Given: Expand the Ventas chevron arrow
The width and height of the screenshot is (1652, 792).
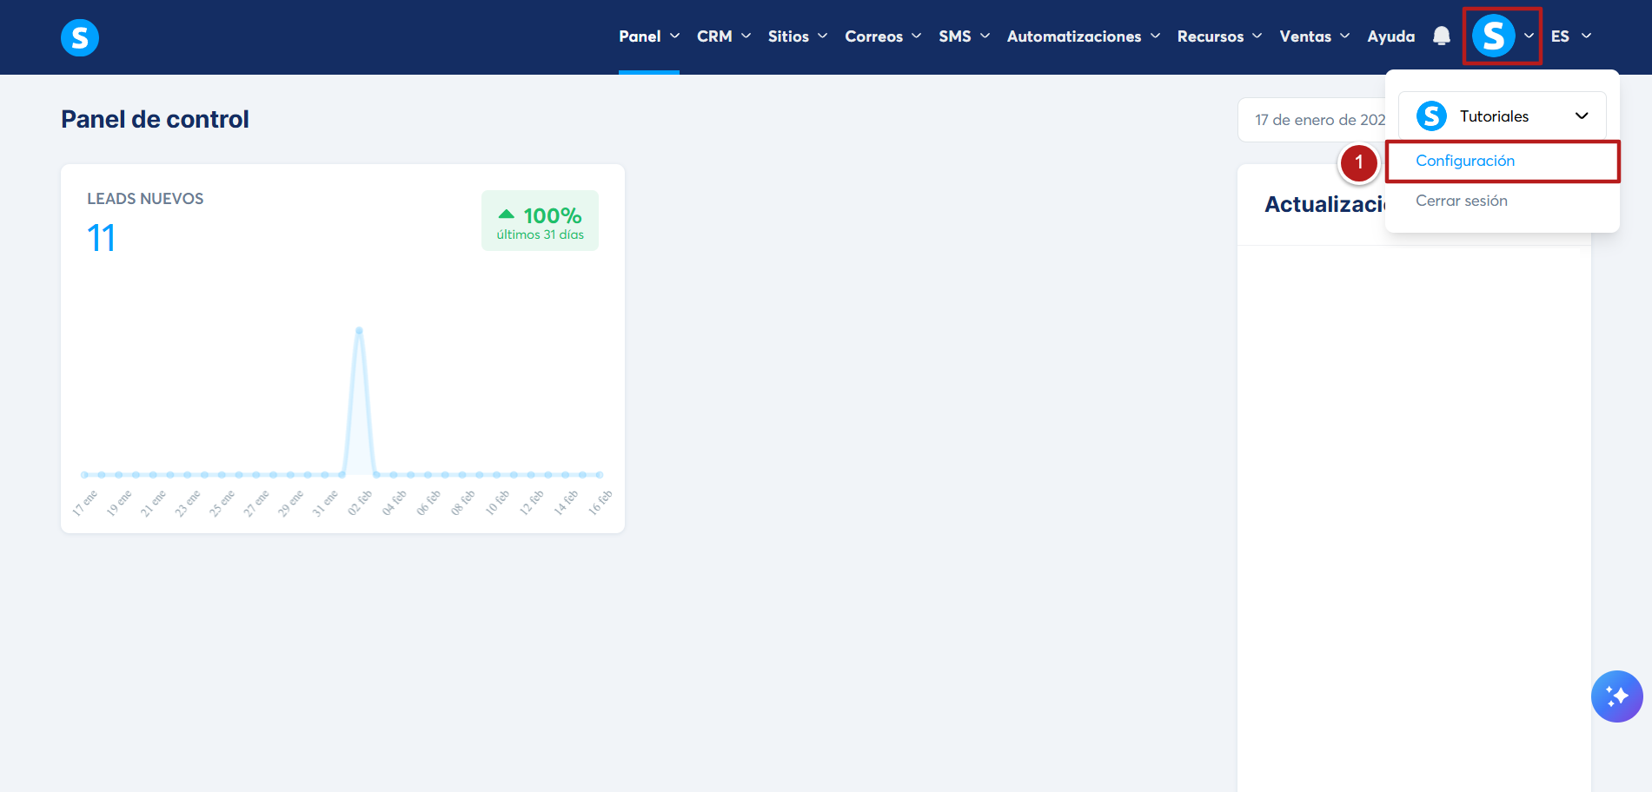Looking at the screenshot, I should (1344, 36).
